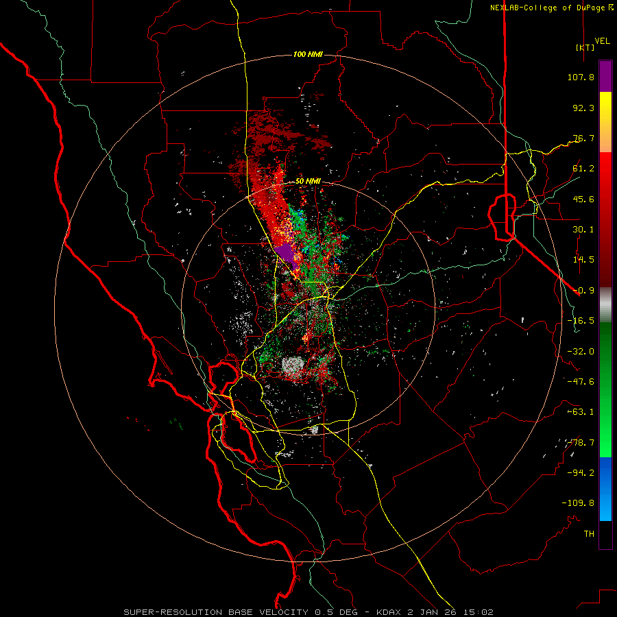Select the -0.9 legend value
617x617 pixels.
coord(583,291)
